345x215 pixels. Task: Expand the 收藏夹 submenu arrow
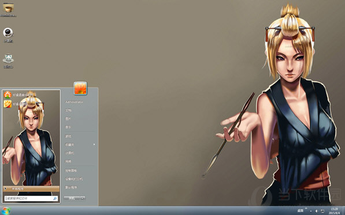pyautogui.click(x=94, y=144)
